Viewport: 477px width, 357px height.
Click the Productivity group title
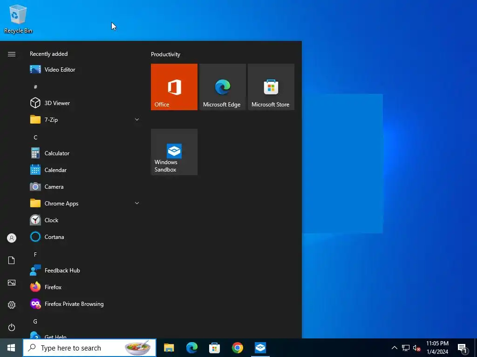pyautogui.click(x=165, y=54)
